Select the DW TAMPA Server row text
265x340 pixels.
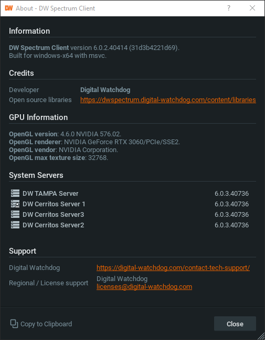[x=50, y=193]
